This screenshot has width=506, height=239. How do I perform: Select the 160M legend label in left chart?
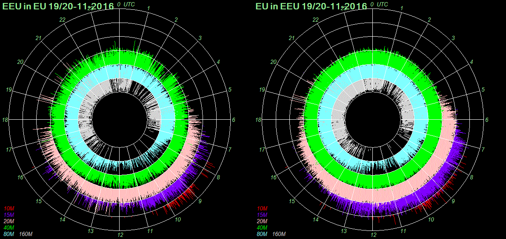click(26, 234)
